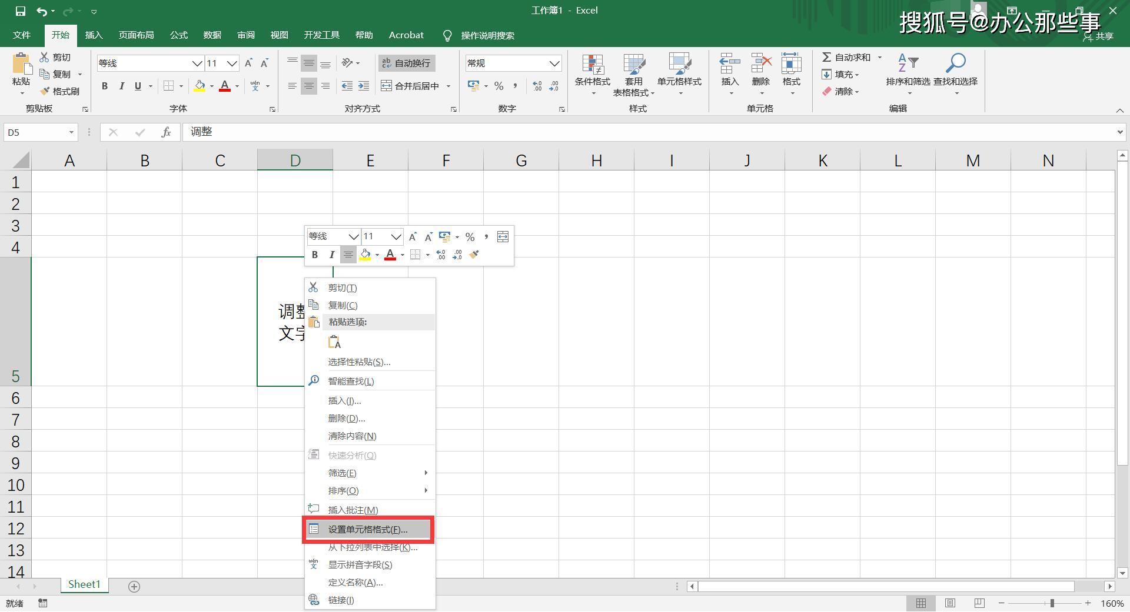Click the Delete cells (删除) ribbon icon

761,63
